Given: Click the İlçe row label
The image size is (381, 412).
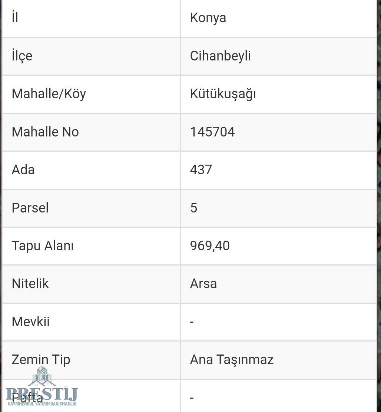Looking at the screenshot, I should click(x=22, y=56).
